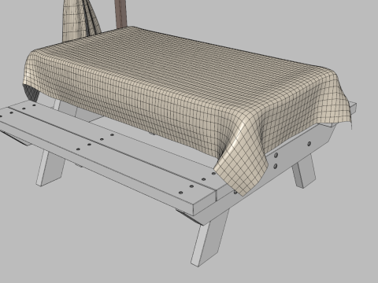Pick the left angled leg under the bench
Screen dimensions: 378x283
50,167
